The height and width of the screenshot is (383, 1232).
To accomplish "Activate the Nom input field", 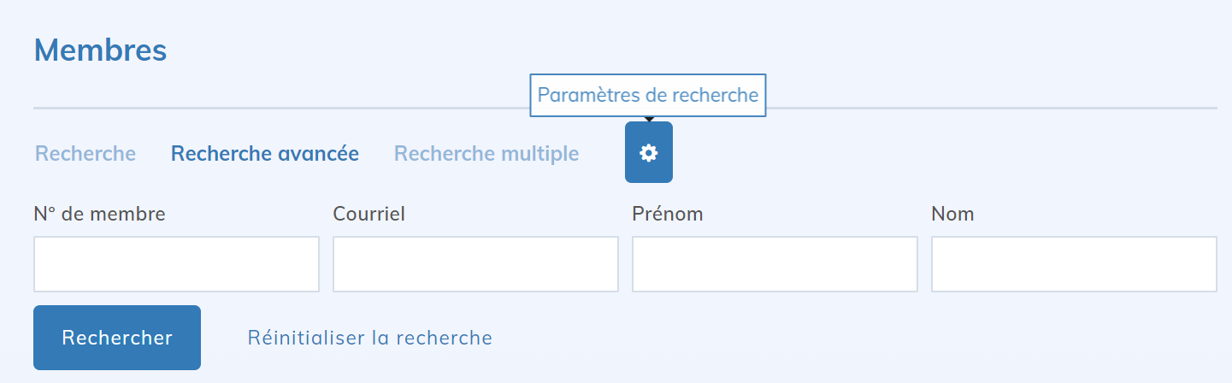I will (1074, 264).
